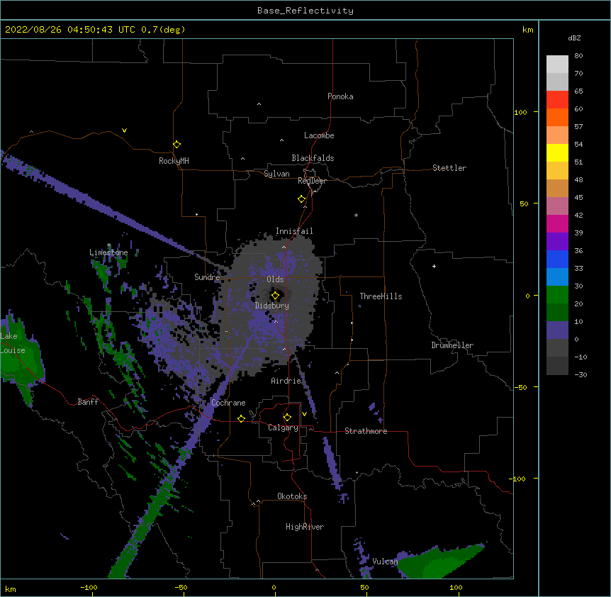Click the km unit label at bottom left
Screen dimensions: 611x597
pyautogui.click(x=11, y=589)
